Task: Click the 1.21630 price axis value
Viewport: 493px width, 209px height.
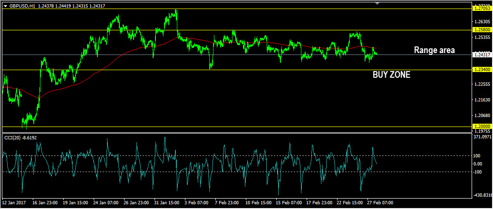Action: [x=483, y=100]
